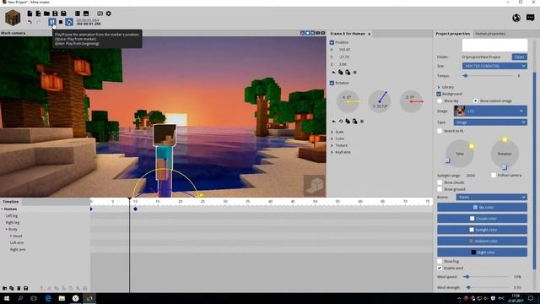This screenshot has height=304, width=540.
Task: Enable the Show ground checkbox
Action: tap(440, 189)
